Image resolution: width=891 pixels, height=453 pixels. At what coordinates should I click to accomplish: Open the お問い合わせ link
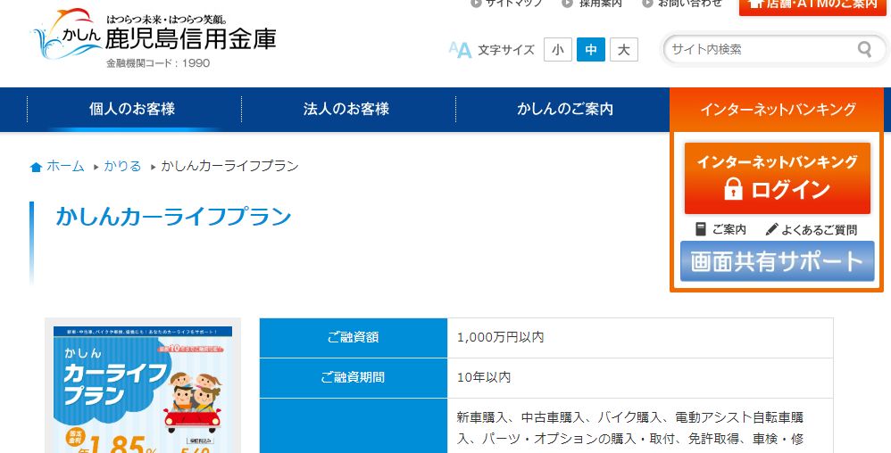pos(682,4)
